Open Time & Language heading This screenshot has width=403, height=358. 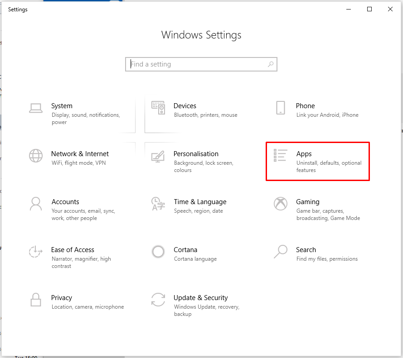coord(200,202)
